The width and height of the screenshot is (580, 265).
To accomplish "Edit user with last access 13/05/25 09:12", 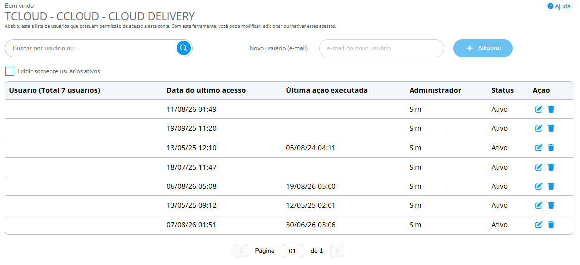I will [x=539, y=205].
